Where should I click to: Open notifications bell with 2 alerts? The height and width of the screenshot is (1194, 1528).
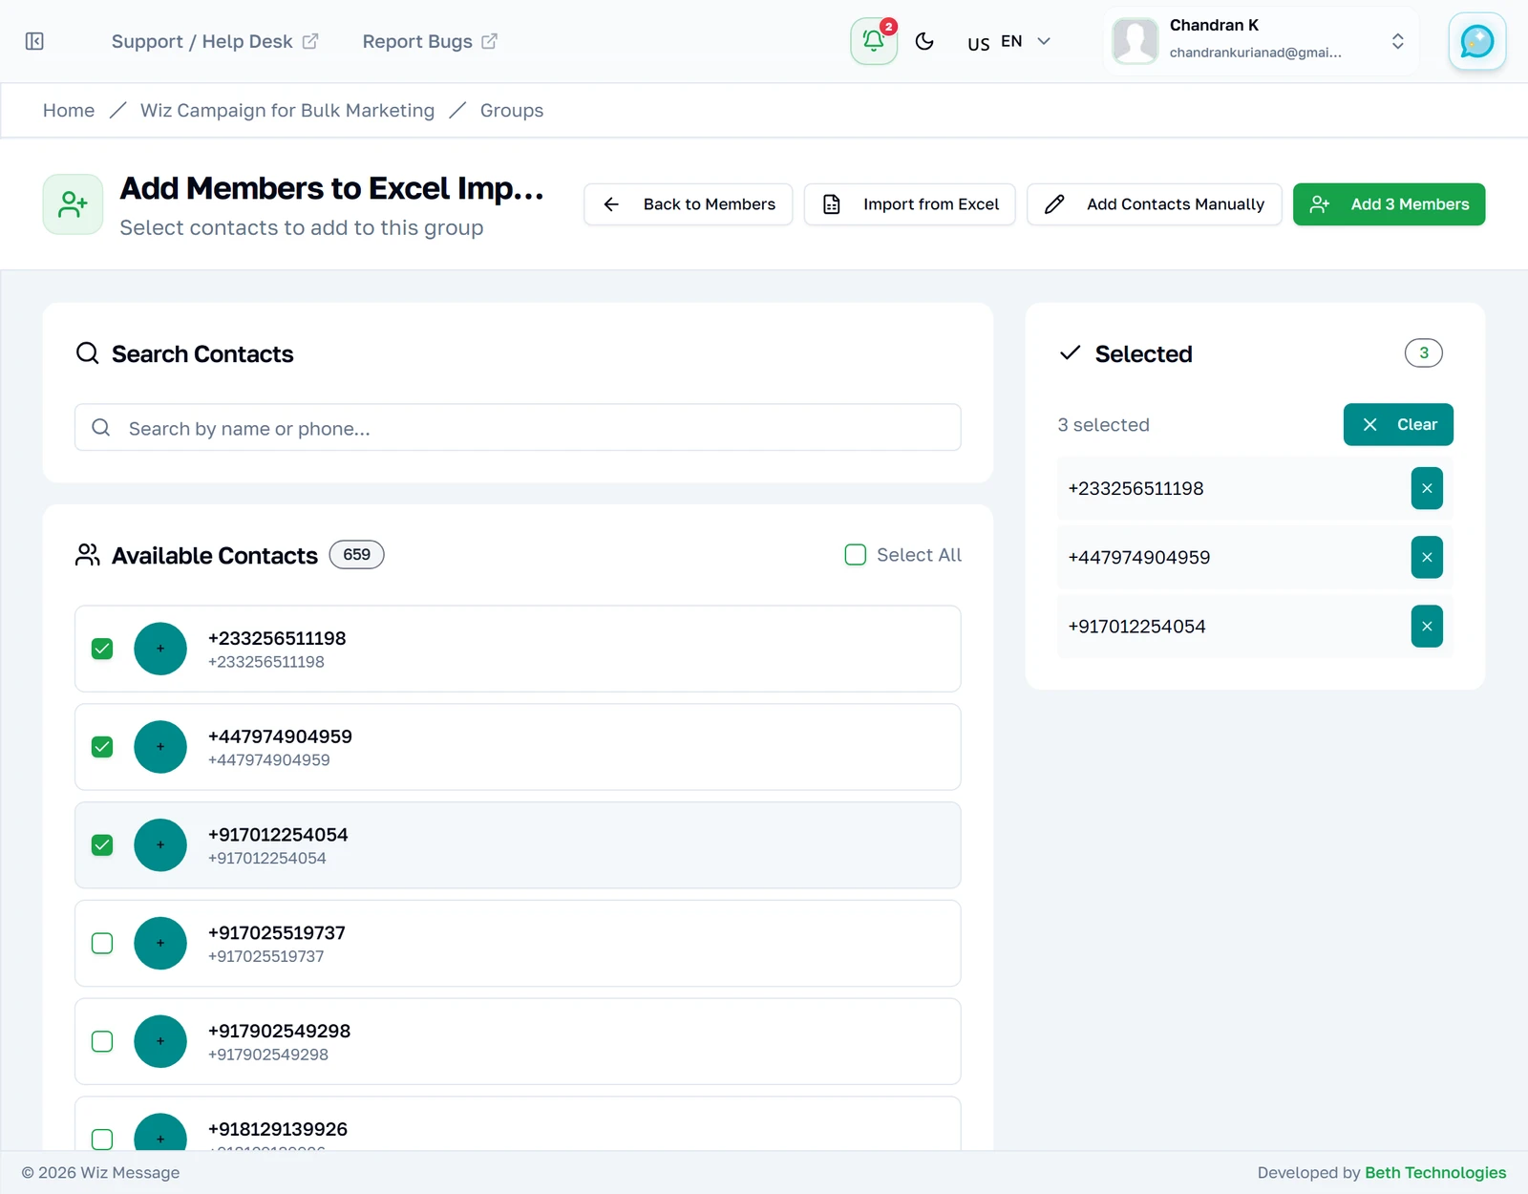[x=874, y=41]
